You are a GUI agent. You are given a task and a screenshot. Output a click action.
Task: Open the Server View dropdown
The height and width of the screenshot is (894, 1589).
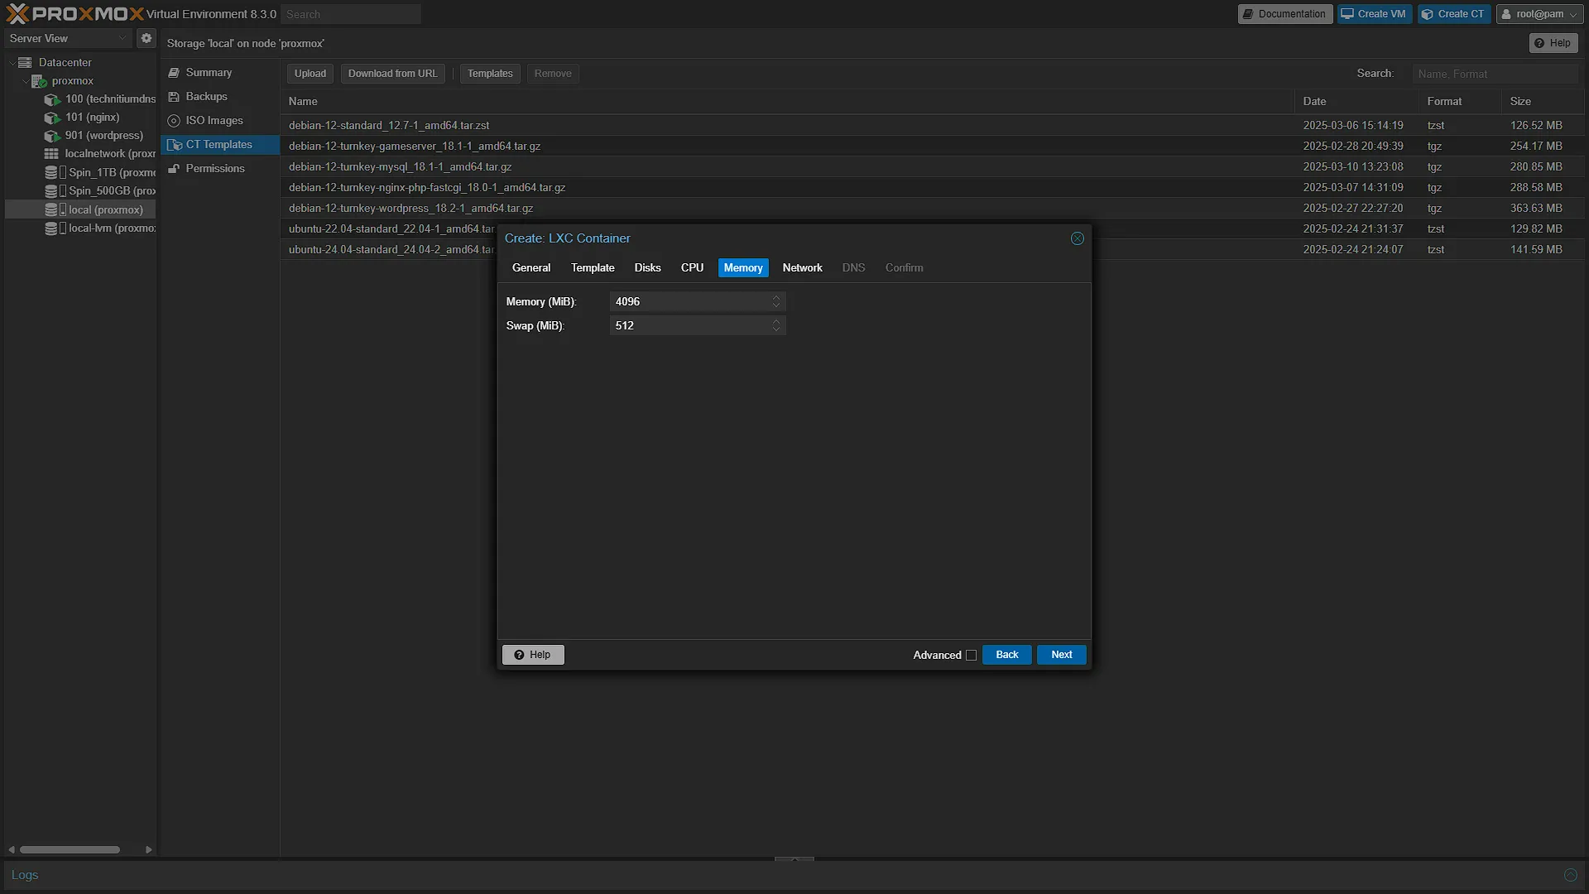pyautogui.click(x=68, y=39)
